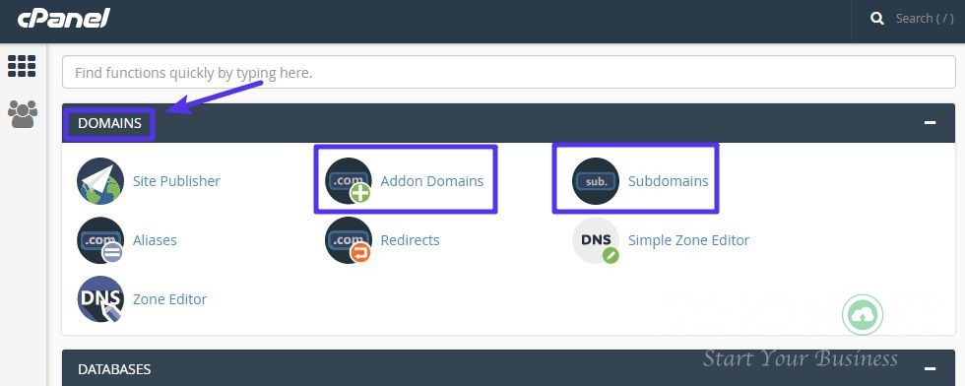
Task: Click the Subdomains sub. icon
Action: (x=596, y=181)
